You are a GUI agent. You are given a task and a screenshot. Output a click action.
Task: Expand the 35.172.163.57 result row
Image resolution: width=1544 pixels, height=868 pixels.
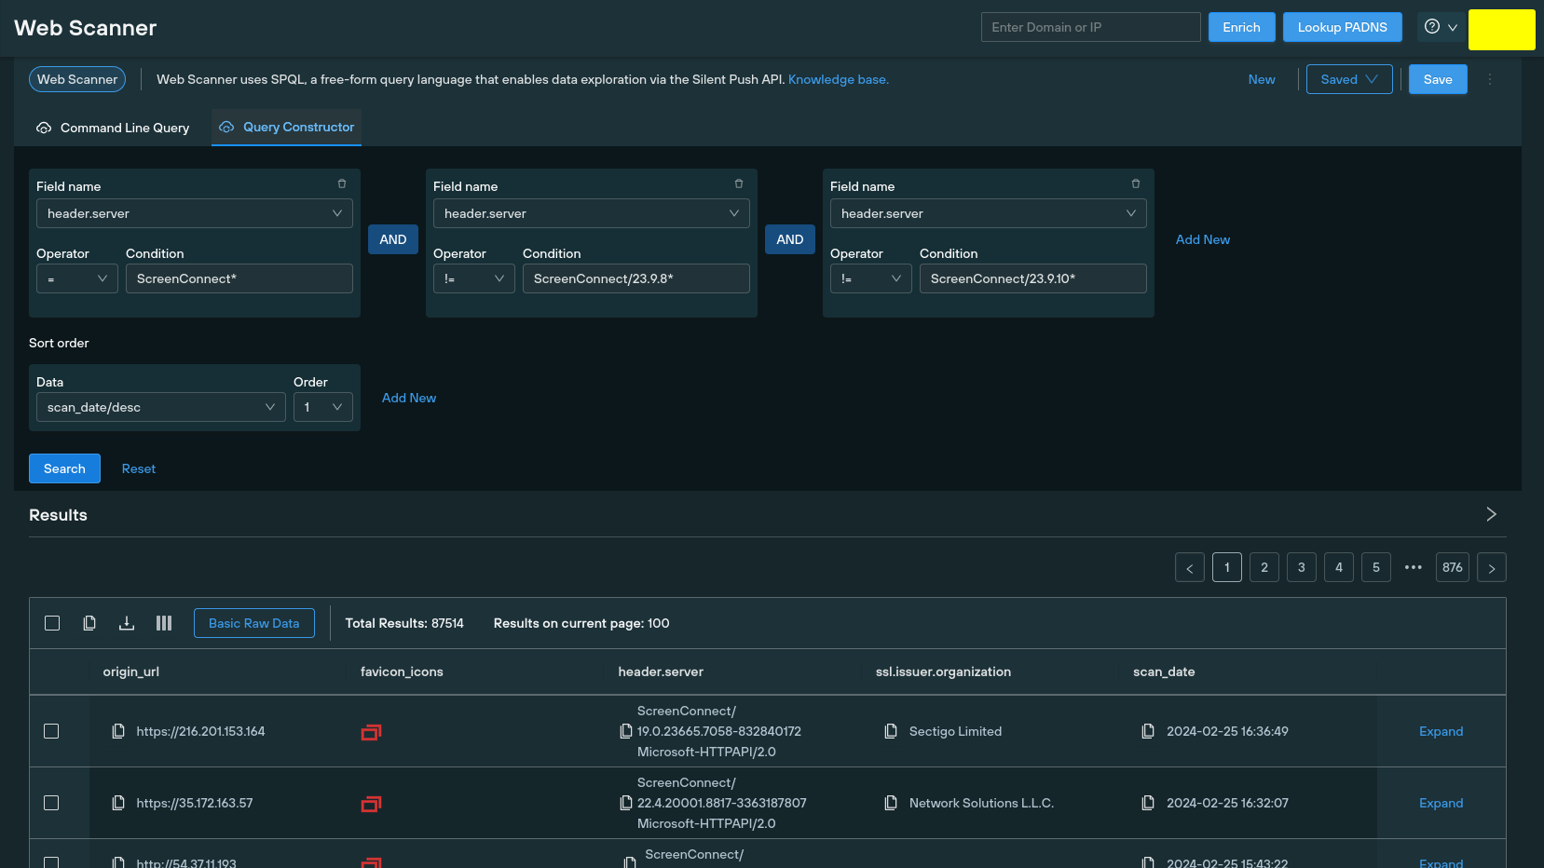[1441, 803]
